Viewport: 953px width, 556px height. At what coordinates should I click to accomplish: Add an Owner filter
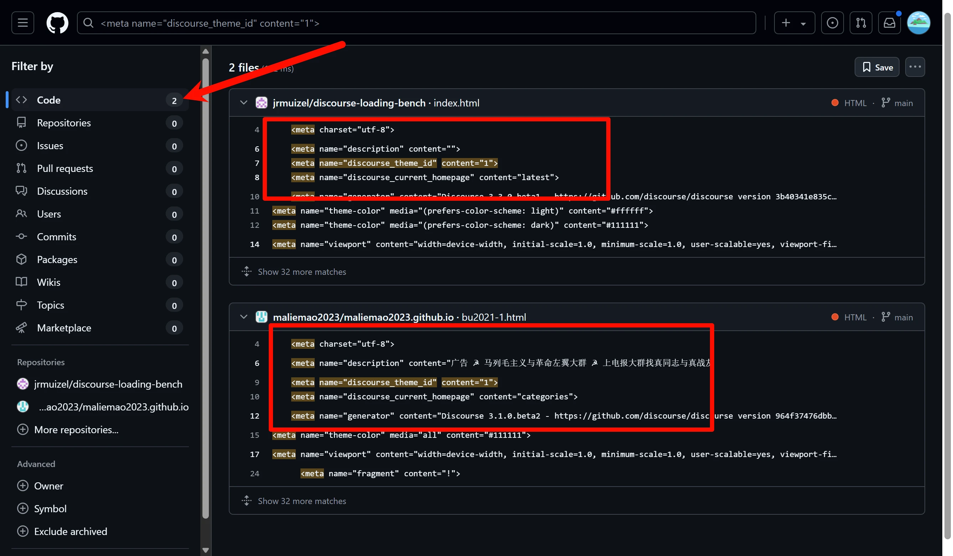(48, 486)
